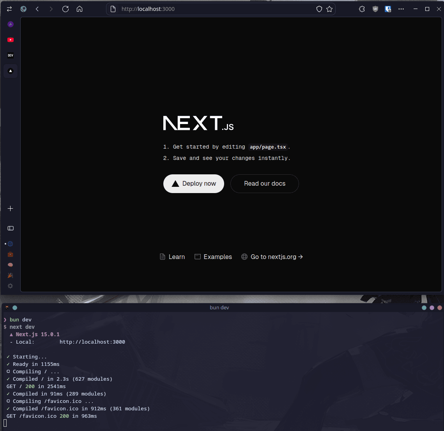Viewport: 444px width, 431px height.
Task: Switch to the DEV pinned tab
Action: coord(11,55)
